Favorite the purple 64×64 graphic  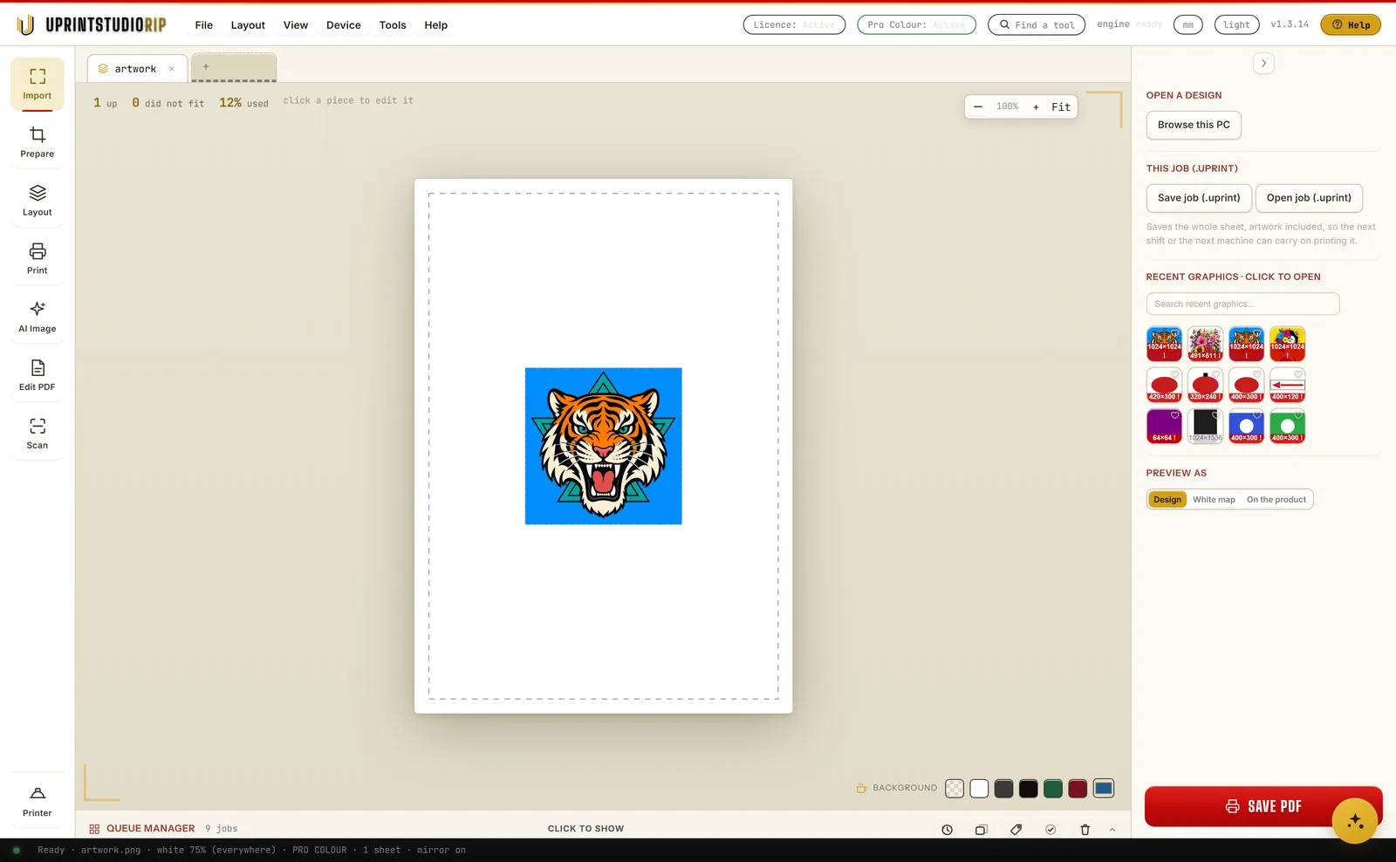click(1175, 414)
